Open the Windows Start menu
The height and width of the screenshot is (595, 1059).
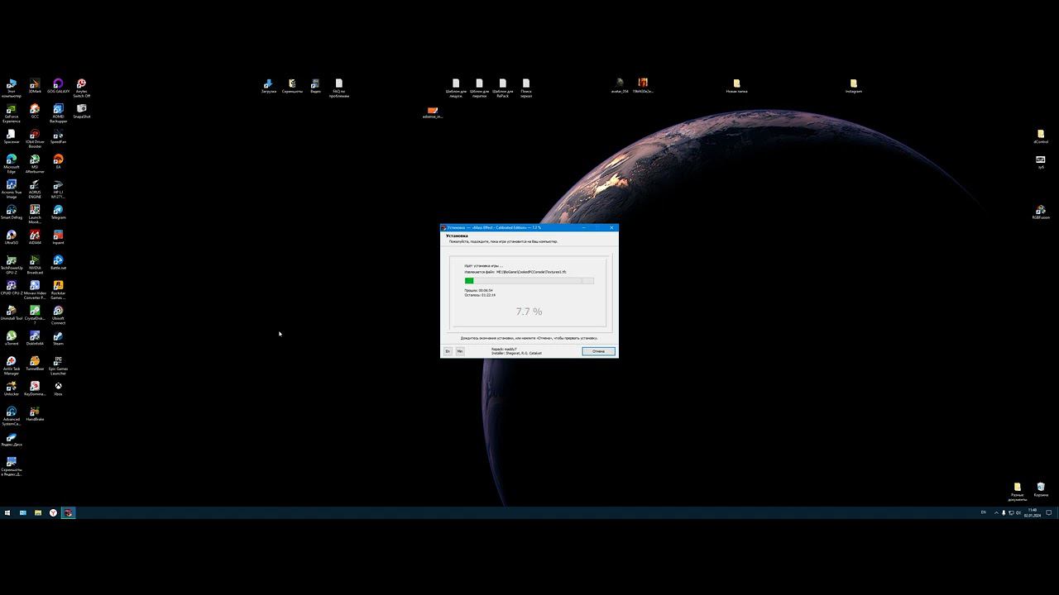[7, 512]
